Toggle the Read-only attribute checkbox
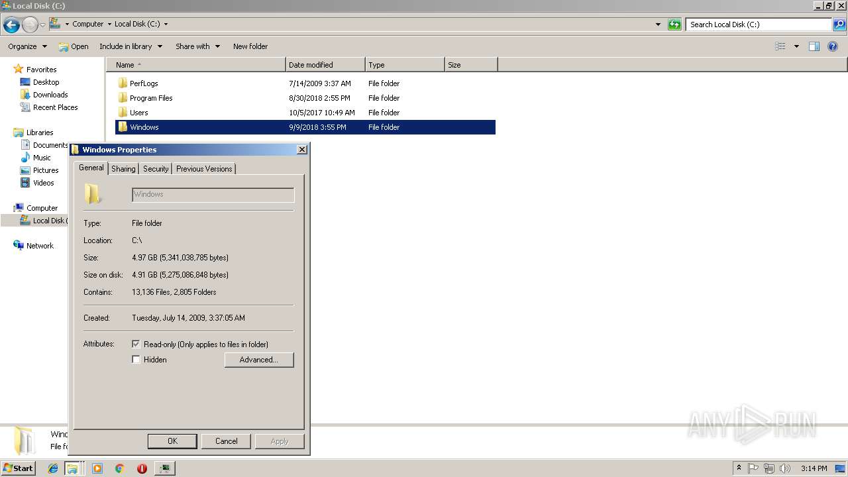848x477 pixels. tap(136, 344)
